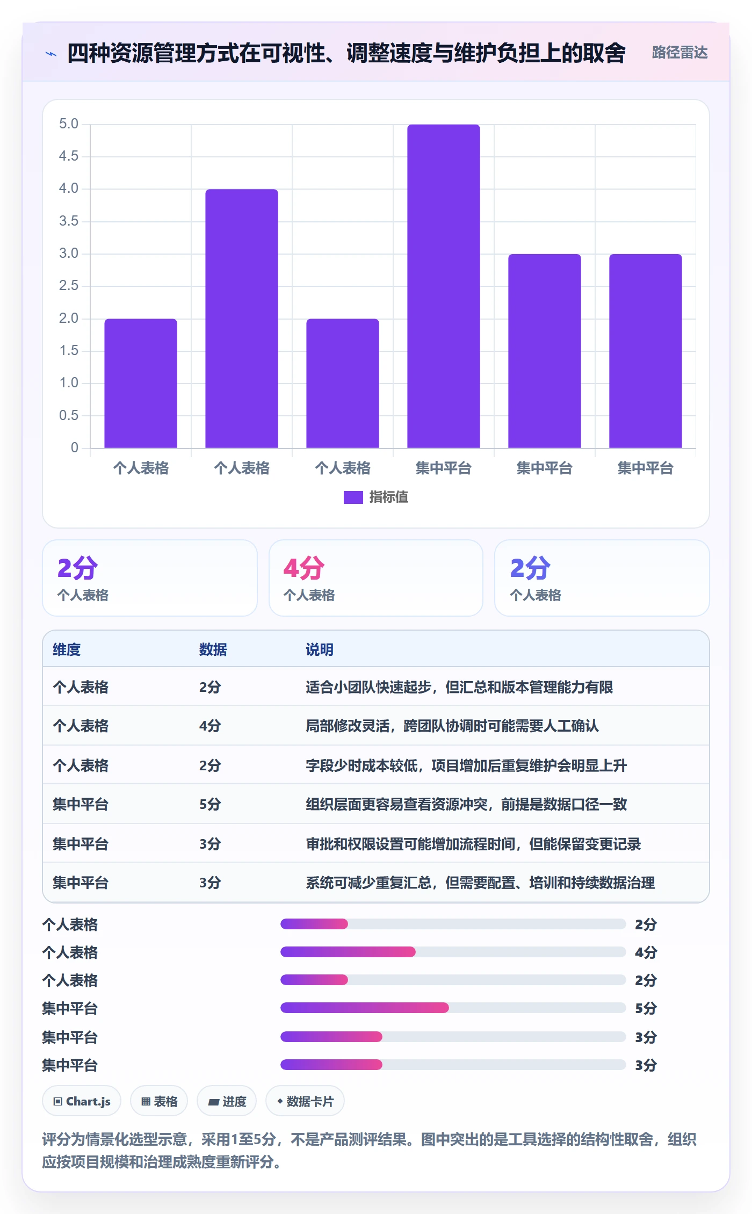
Task: Select the 进度 tag
Action: (227, 1101)
